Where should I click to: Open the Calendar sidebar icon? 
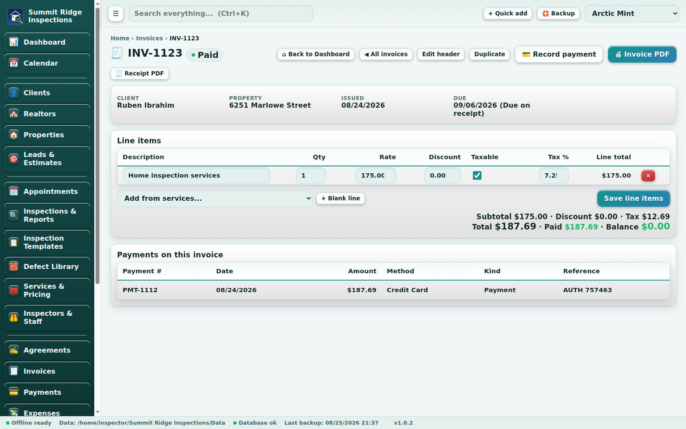coord(14,63)
